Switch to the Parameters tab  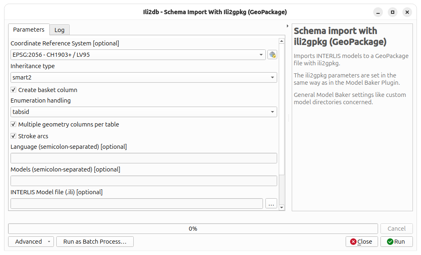(29, 30)
